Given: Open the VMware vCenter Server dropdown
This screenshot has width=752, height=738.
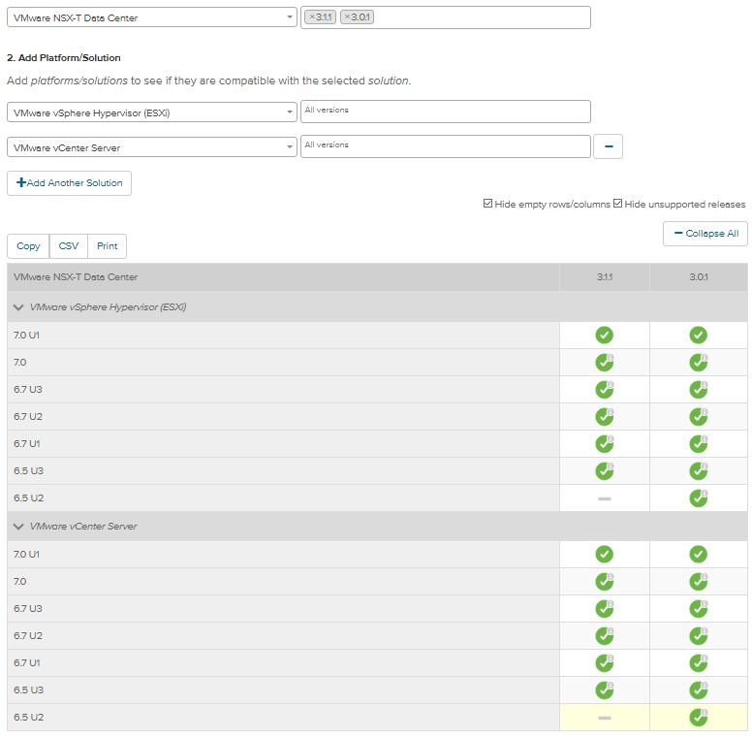Looking at the screenshot, I should point(152,147).
